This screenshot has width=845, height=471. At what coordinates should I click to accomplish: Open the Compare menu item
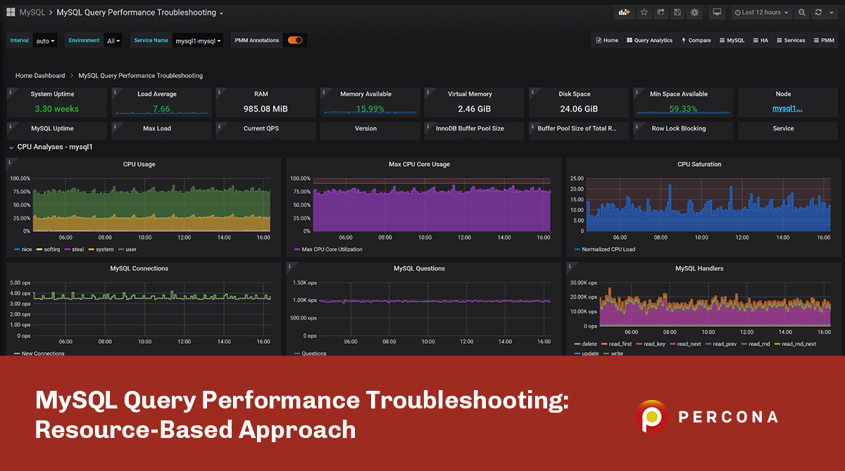coord(696,40)
